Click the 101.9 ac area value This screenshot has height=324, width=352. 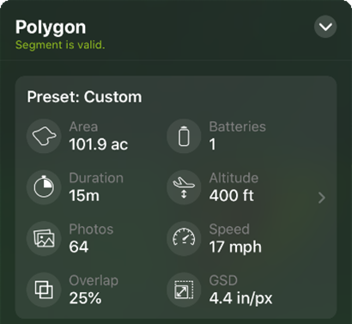click(x=99, y=144)
